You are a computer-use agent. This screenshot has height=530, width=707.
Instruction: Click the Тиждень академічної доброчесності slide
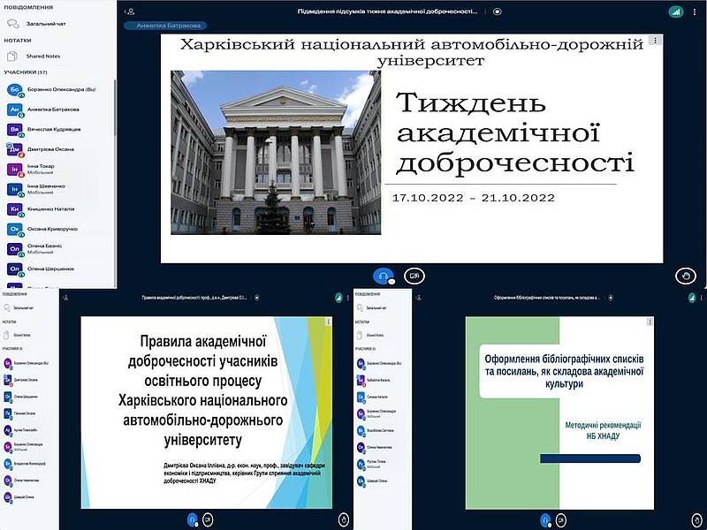coord(412,148)
